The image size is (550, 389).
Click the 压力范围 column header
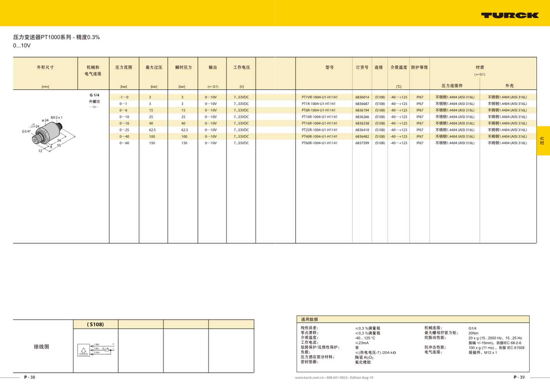[x=124, y=67]
